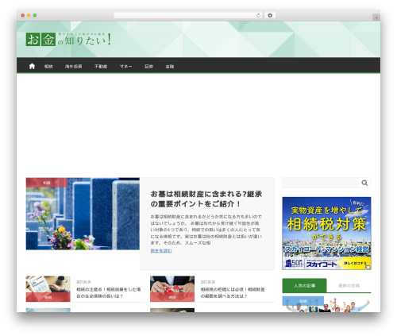The width and height of the screenshot is (397, 336).
Task: Click the Life Insurance article thumbnail
Action: [48, 289]
